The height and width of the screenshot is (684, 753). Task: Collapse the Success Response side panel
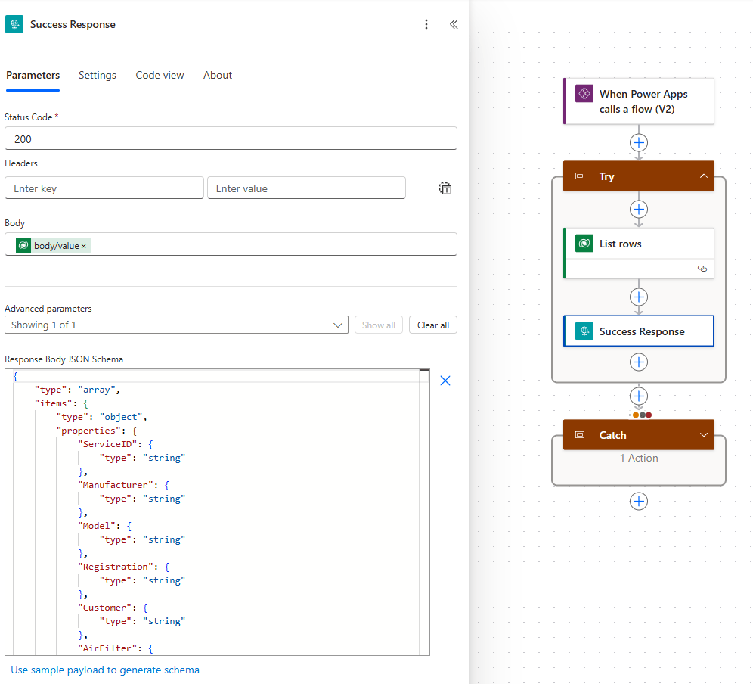pos(454,24)
